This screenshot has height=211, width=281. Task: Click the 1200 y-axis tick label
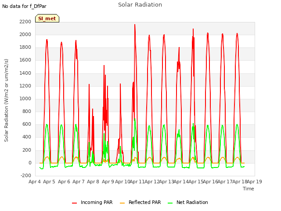tap(25, 86)
